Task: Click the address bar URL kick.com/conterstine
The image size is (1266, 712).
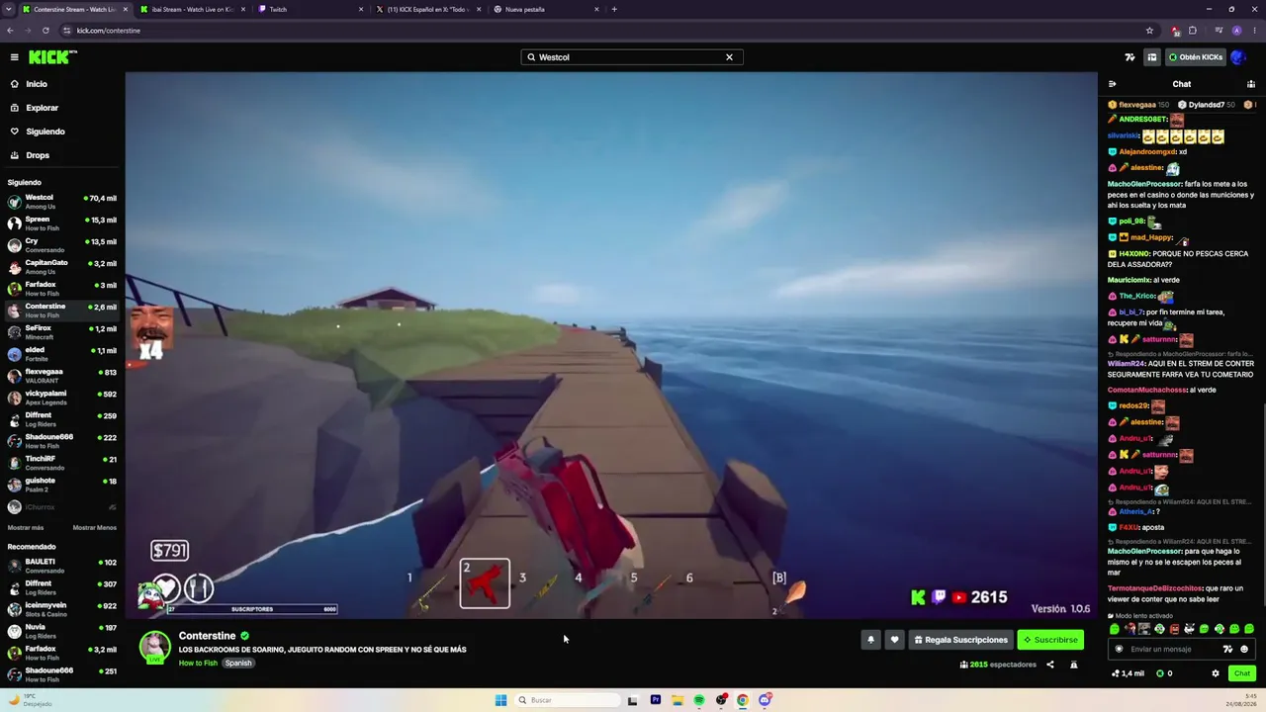Action: (x=109, y=31)
